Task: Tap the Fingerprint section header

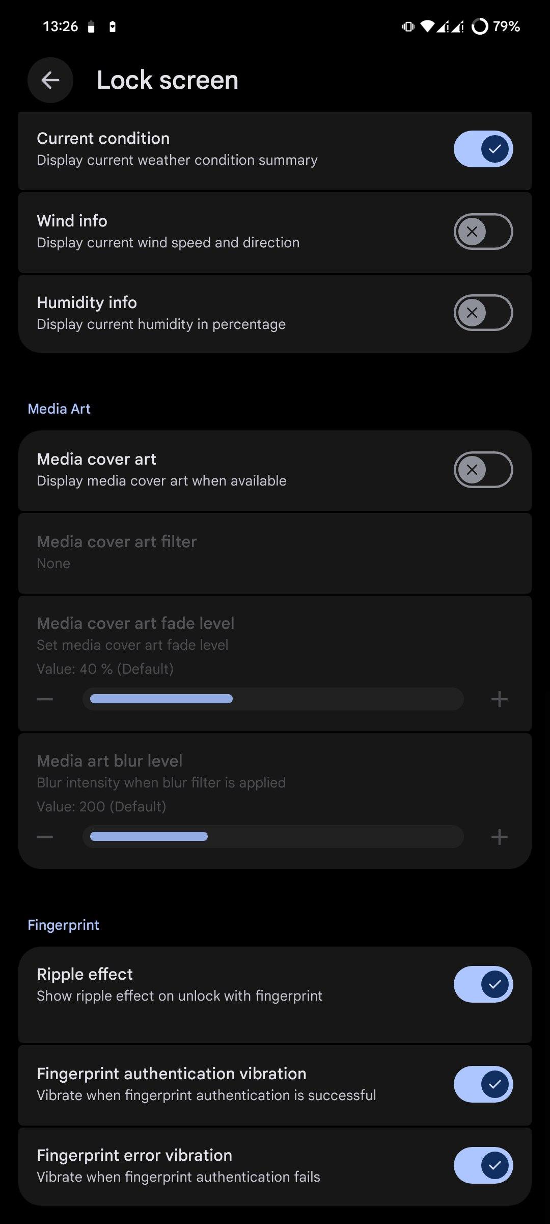Action: (x=64, y=925)
